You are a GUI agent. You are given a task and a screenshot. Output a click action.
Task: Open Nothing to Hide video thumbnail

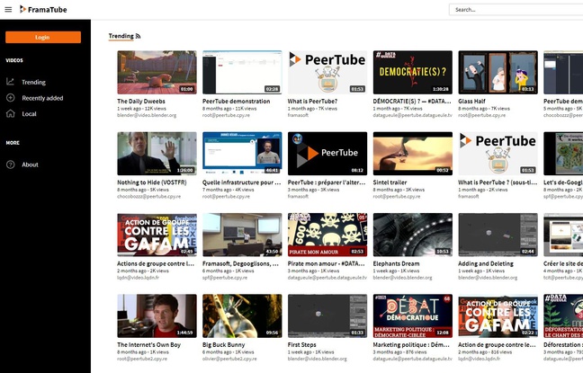pyautogui.click(x=157, y=154)
